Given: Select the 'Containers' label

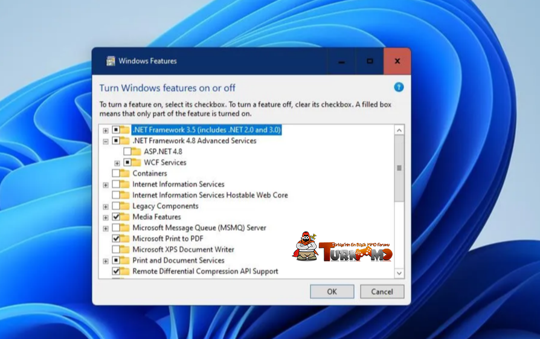Looking at the screenshot, I should coord(150,173).
